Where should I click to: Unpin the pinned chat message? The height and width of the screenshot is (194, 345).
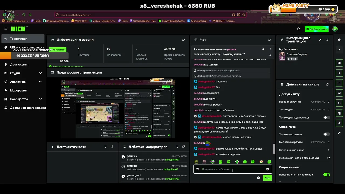[x=263, y=49]
